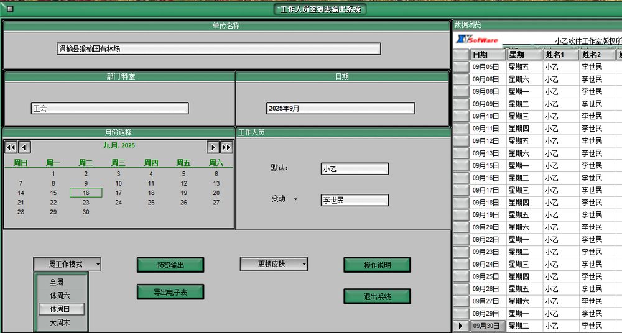Viewport: 622px width, 333px height.
Task: Click the 姓名1 column header
Action: click(561, 55)
